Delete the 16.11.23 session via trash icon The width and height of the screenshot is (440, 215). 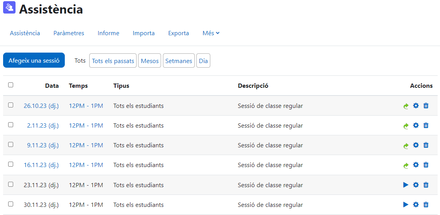pos(426,165)
